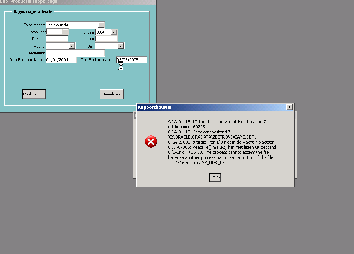Click OK in the Rapportbouwer error dialog
Screen dimensions: 354x254
pyautogui.click(x=215, y=178)
